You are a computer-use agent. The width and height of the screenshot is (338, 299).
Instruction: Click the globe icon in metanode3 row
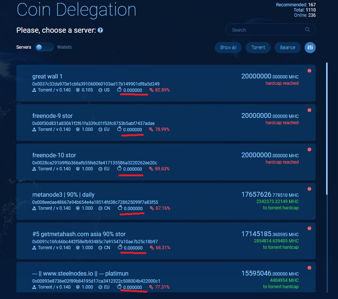pos(100,208)
